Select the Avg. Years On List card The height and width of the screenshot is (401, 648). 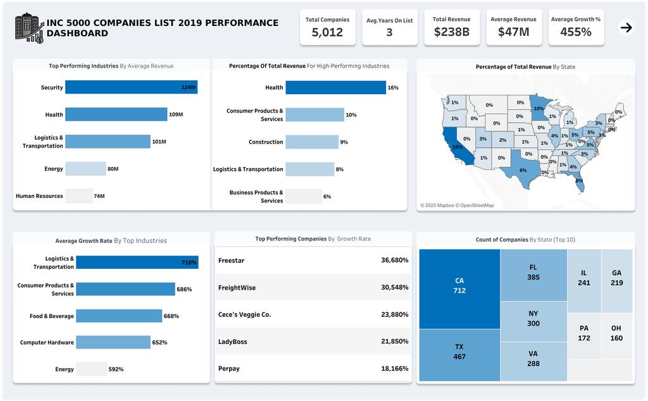pos(389,27)
